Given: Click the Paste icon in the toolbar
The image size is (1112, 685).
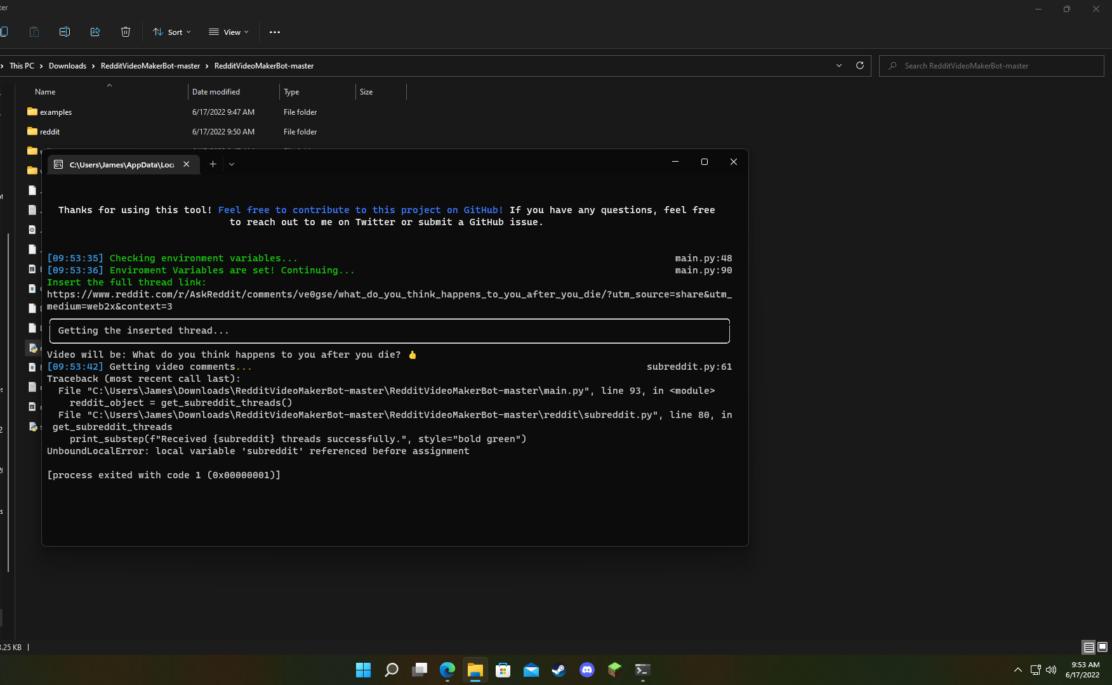Looking at the screenshot, I should coord(34,32).
